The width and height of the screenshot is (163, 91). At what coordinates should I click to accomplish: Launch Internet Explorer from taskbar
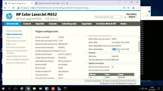[22, 88]
